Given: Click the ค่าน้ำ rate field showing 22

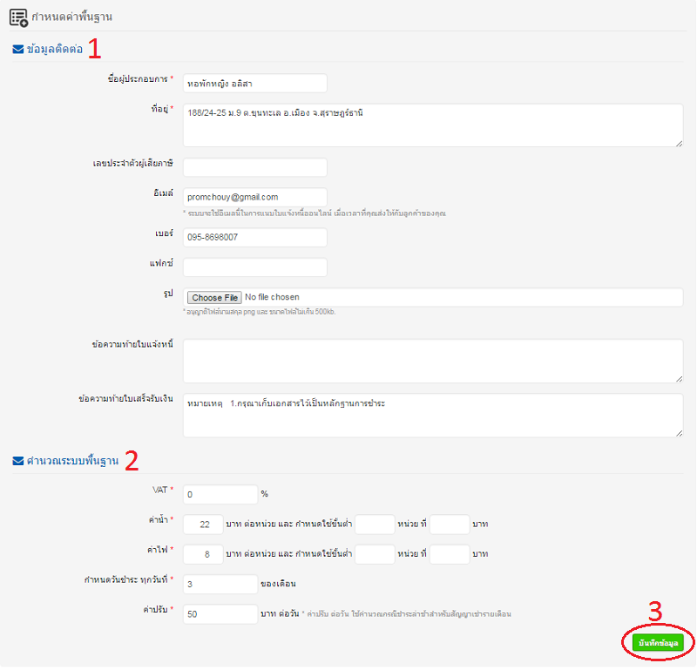Looking at the screenshot, I should pyautogui.click(x=203, y=524).
